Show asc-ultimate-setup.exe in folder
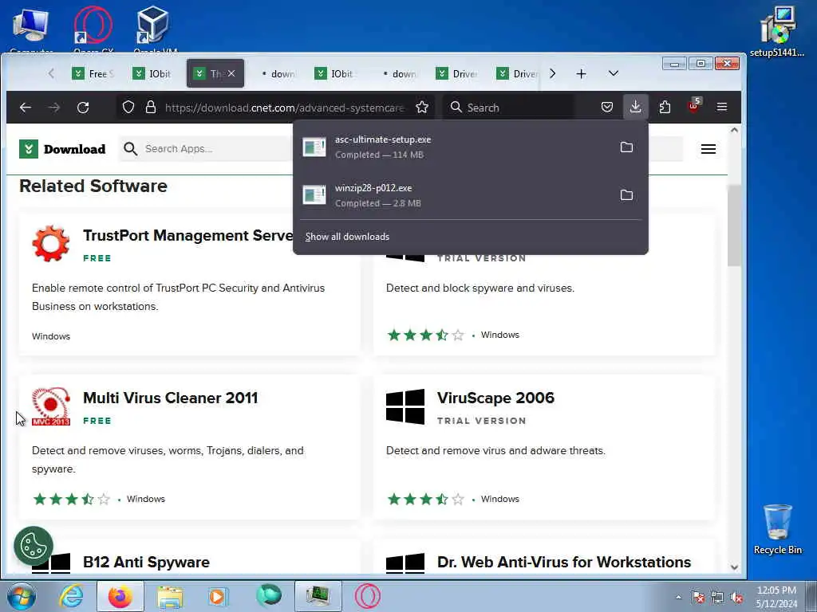The height and width of the screenshot is (612, 817). pos(627,147)
